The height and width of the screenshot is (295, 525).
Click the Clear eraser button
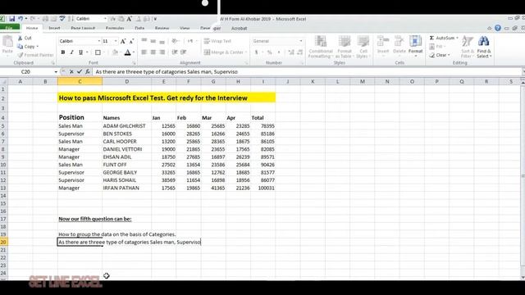pos(440,55)
